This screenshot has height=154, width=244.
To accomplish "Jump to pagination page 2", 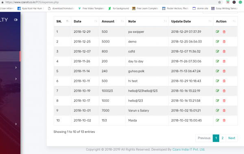I will [222, 138].
